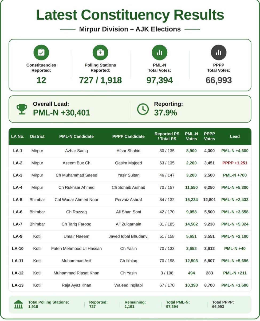260x321 pixels.
Task: Click candidate 'Ch Ikhlaq'
Action: tap(128, 261)
